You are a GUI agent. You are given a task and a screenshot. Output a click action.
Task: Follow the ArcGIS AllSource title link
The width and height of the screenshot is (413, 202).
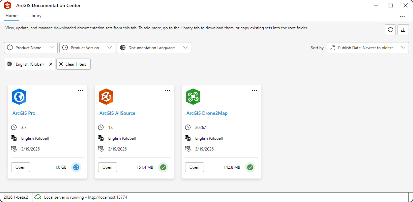[117, 113]
